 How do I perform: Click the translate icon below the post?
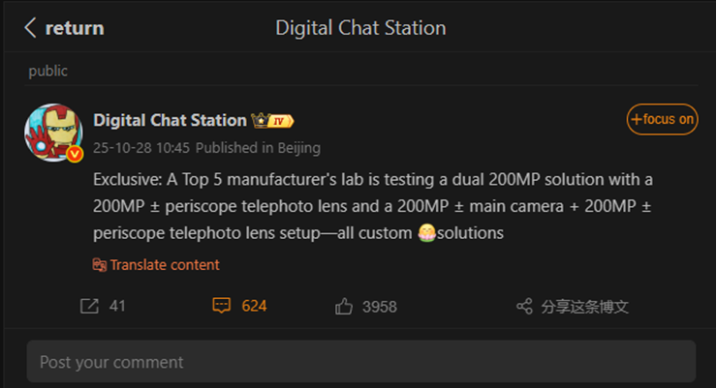(x=99, y=265)
